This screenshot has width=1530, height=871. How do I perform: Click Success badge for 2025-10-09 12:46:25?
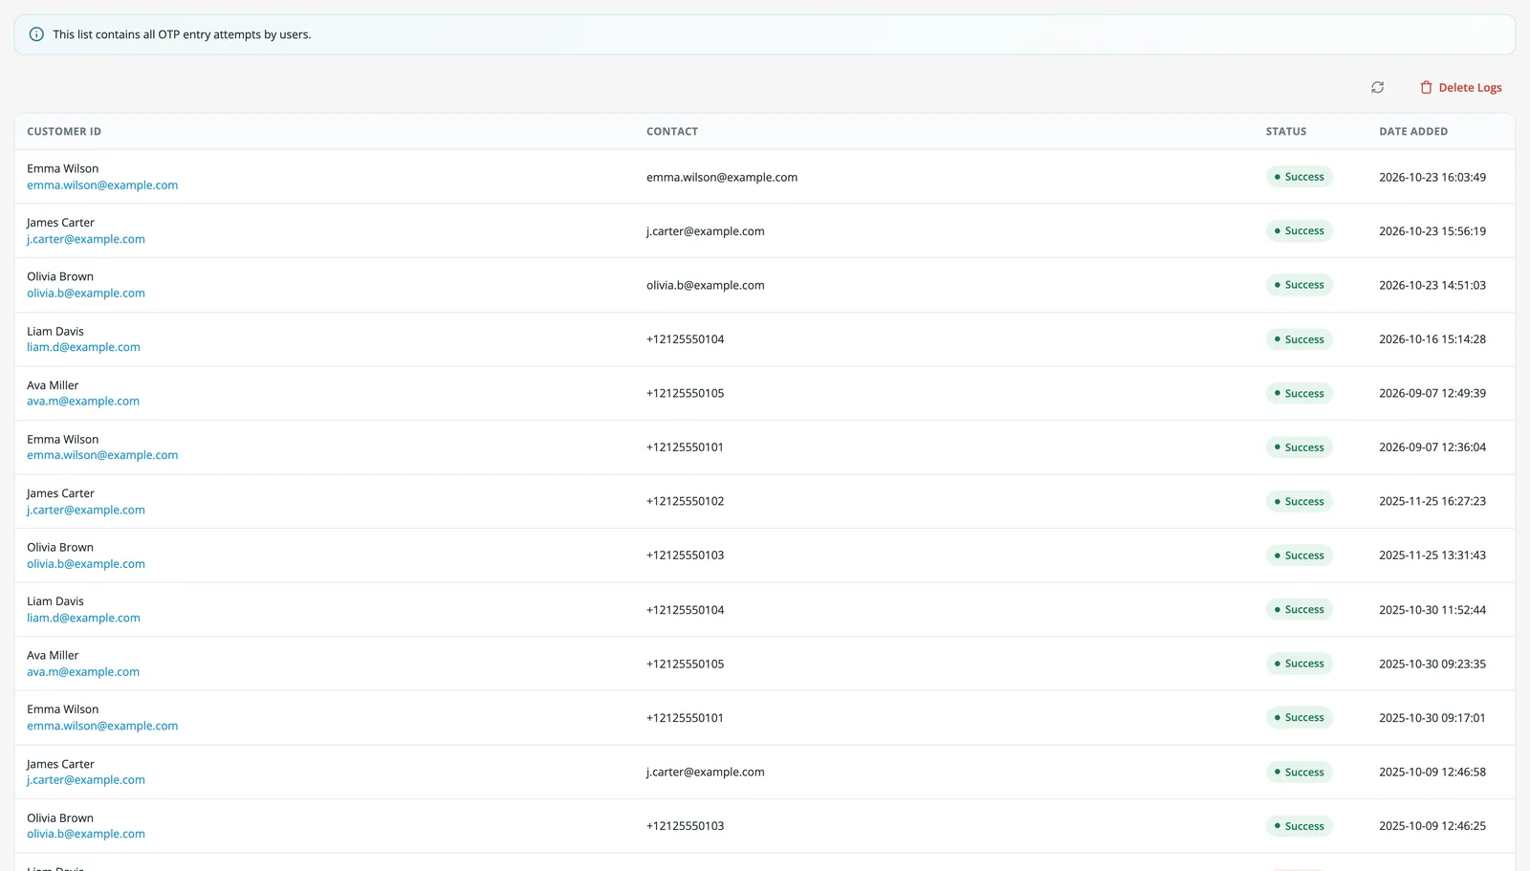point(1300,826)
